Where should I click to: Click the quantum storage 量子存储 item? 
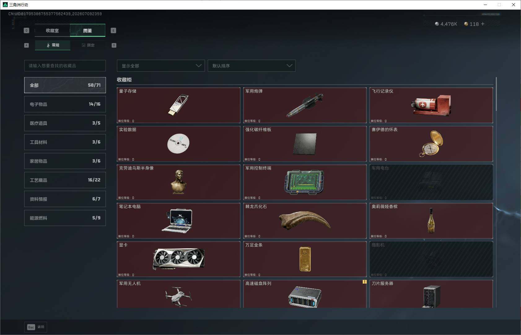click(178, 105)
